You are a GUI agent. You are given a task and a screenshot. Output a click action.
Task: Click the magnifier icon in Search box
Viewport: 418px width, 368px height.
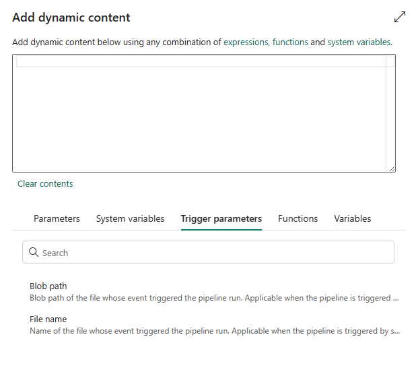[x=34, y=252]
